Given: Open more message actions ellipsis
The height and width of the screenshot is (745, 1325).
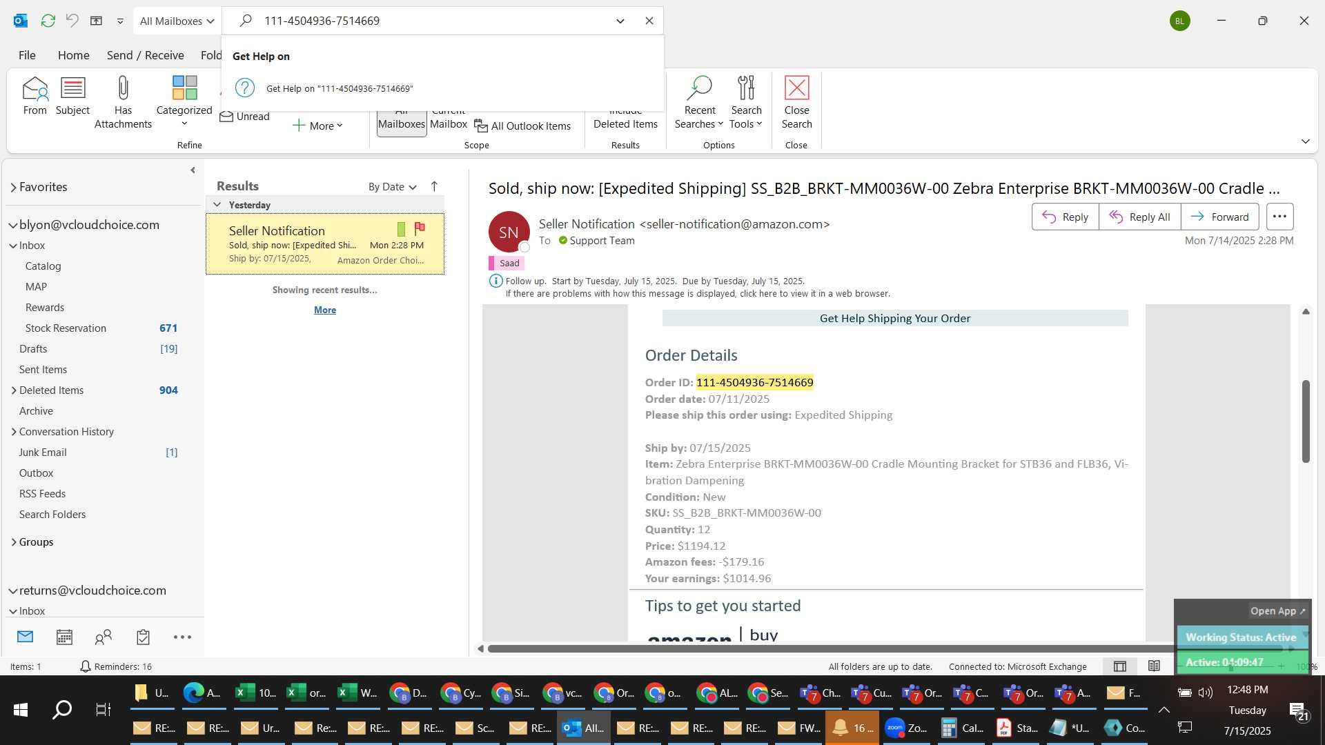Looking at the screenshot, I should click(1279, 217).
